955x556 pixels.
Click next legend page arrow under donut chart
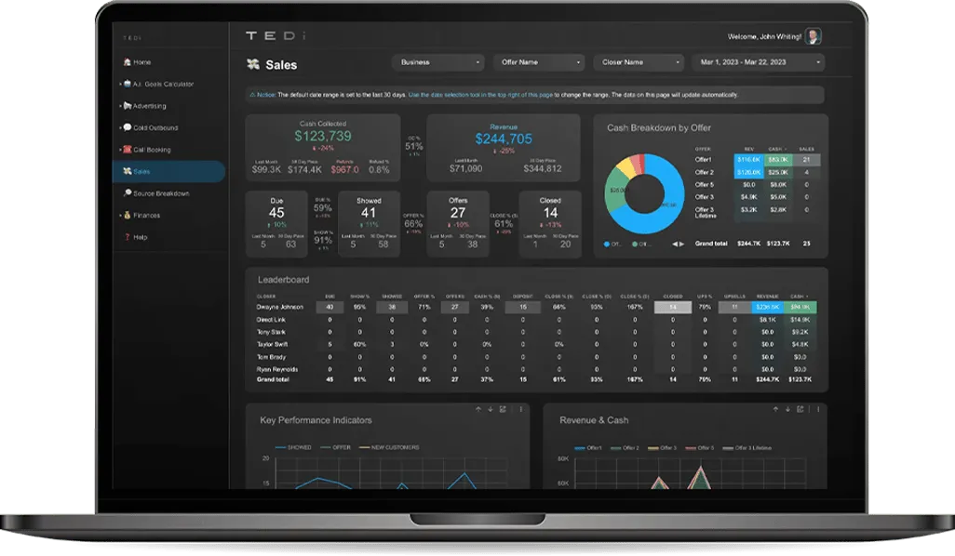coord(681,244)
